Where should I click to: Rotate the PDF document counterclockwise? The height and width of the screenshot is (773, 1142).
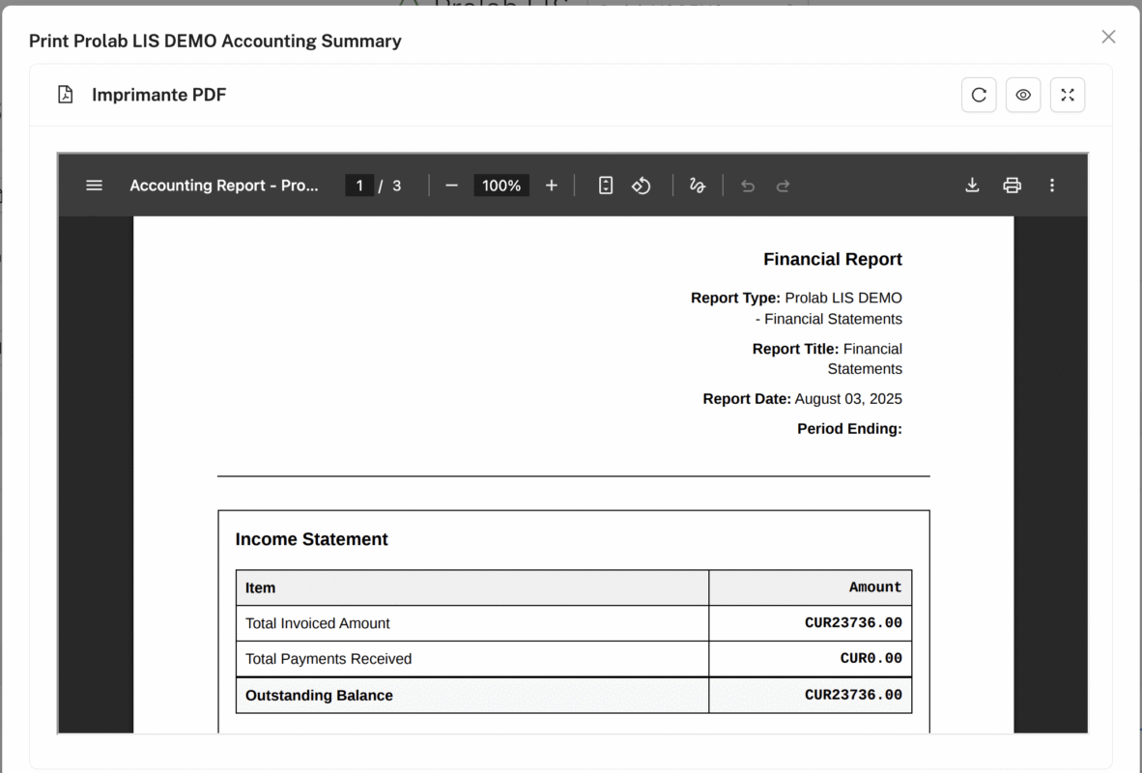point(641,186)
